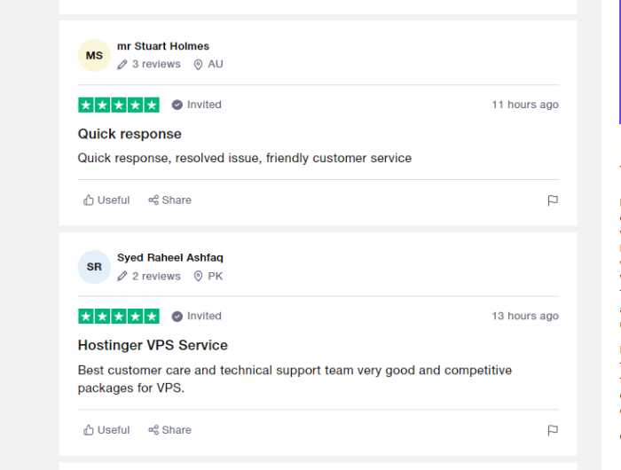621x470 pixels.
Task: Click thumbs-up icon on Quick response review
Action: [89, 200]
